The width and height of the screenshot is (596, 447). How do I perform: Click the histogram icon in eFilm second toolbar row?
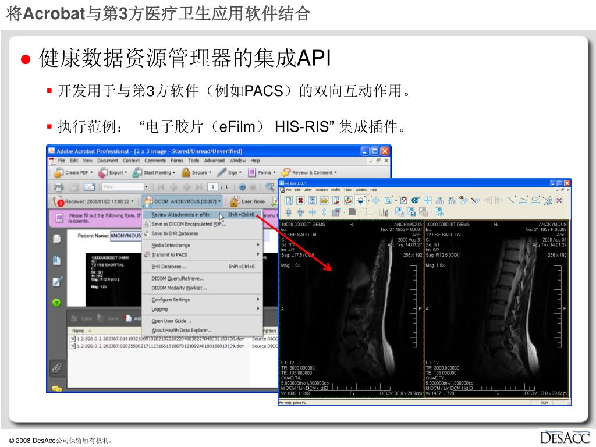click(x=384, y=212)
